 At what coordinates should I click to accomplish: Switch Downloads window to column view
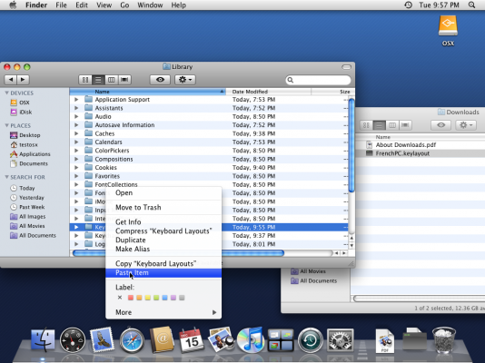(x=392, y=125)
